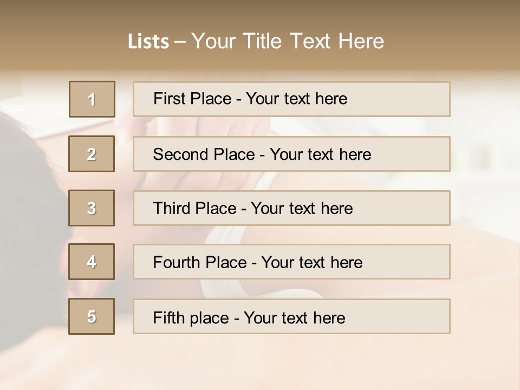The image size is (520, 390).
Task: Select the number 4 square
Action: click(x=92, y=262)
